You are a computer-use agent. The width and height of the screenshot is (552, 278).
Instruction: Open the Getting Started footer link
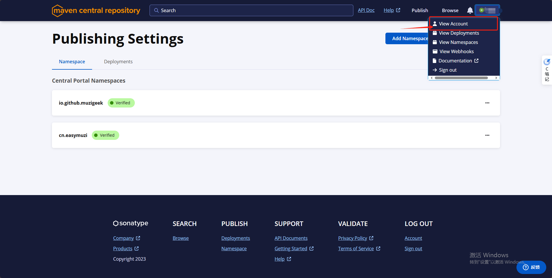click(291, 249)
